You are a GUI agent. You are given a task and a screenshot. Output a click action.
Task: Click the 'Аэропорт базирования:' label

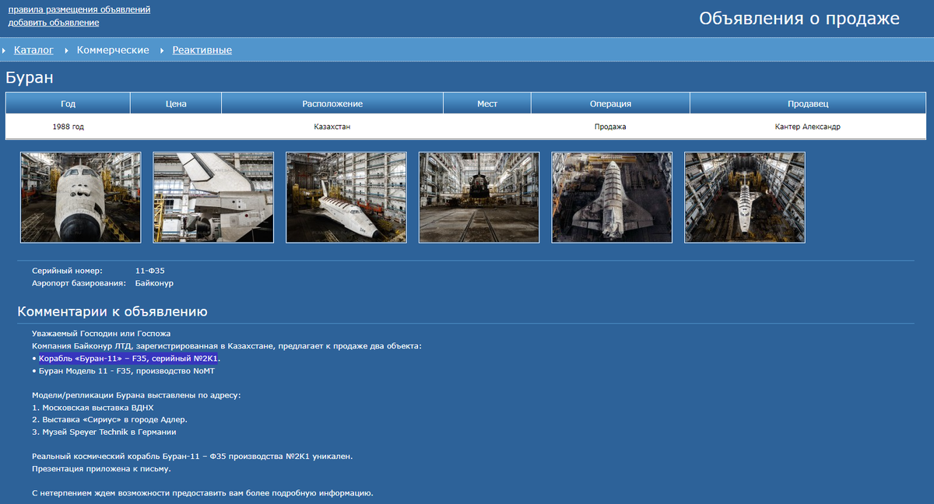coord(79,283)
